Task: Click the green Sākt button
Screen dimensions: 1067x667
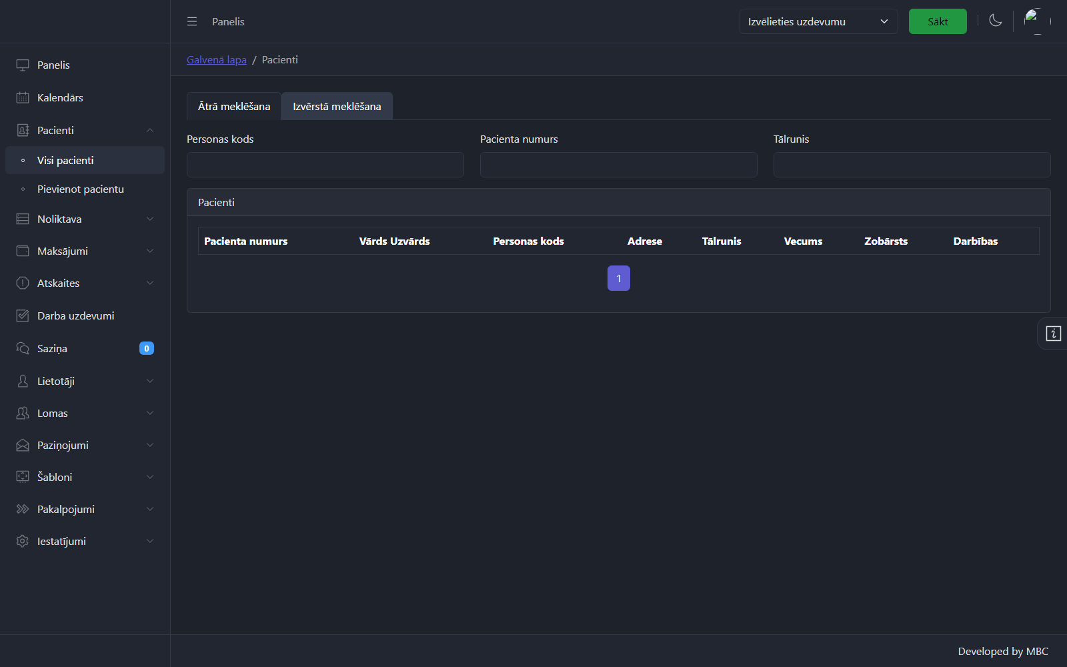Action: point(938,21)
